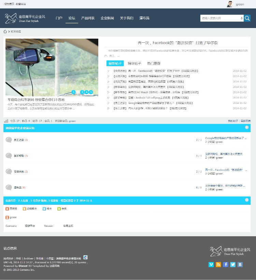Click the magnifier search button

tap(247, 18)
